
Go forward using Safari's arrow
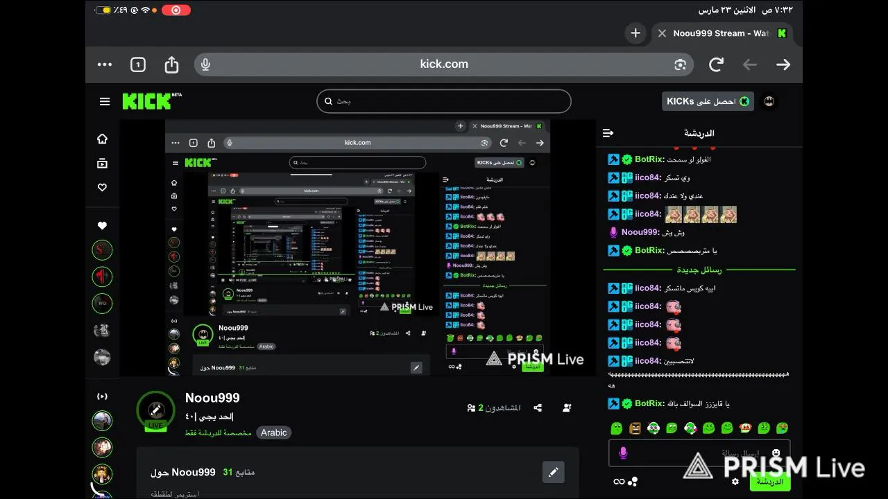click(783, 64)
